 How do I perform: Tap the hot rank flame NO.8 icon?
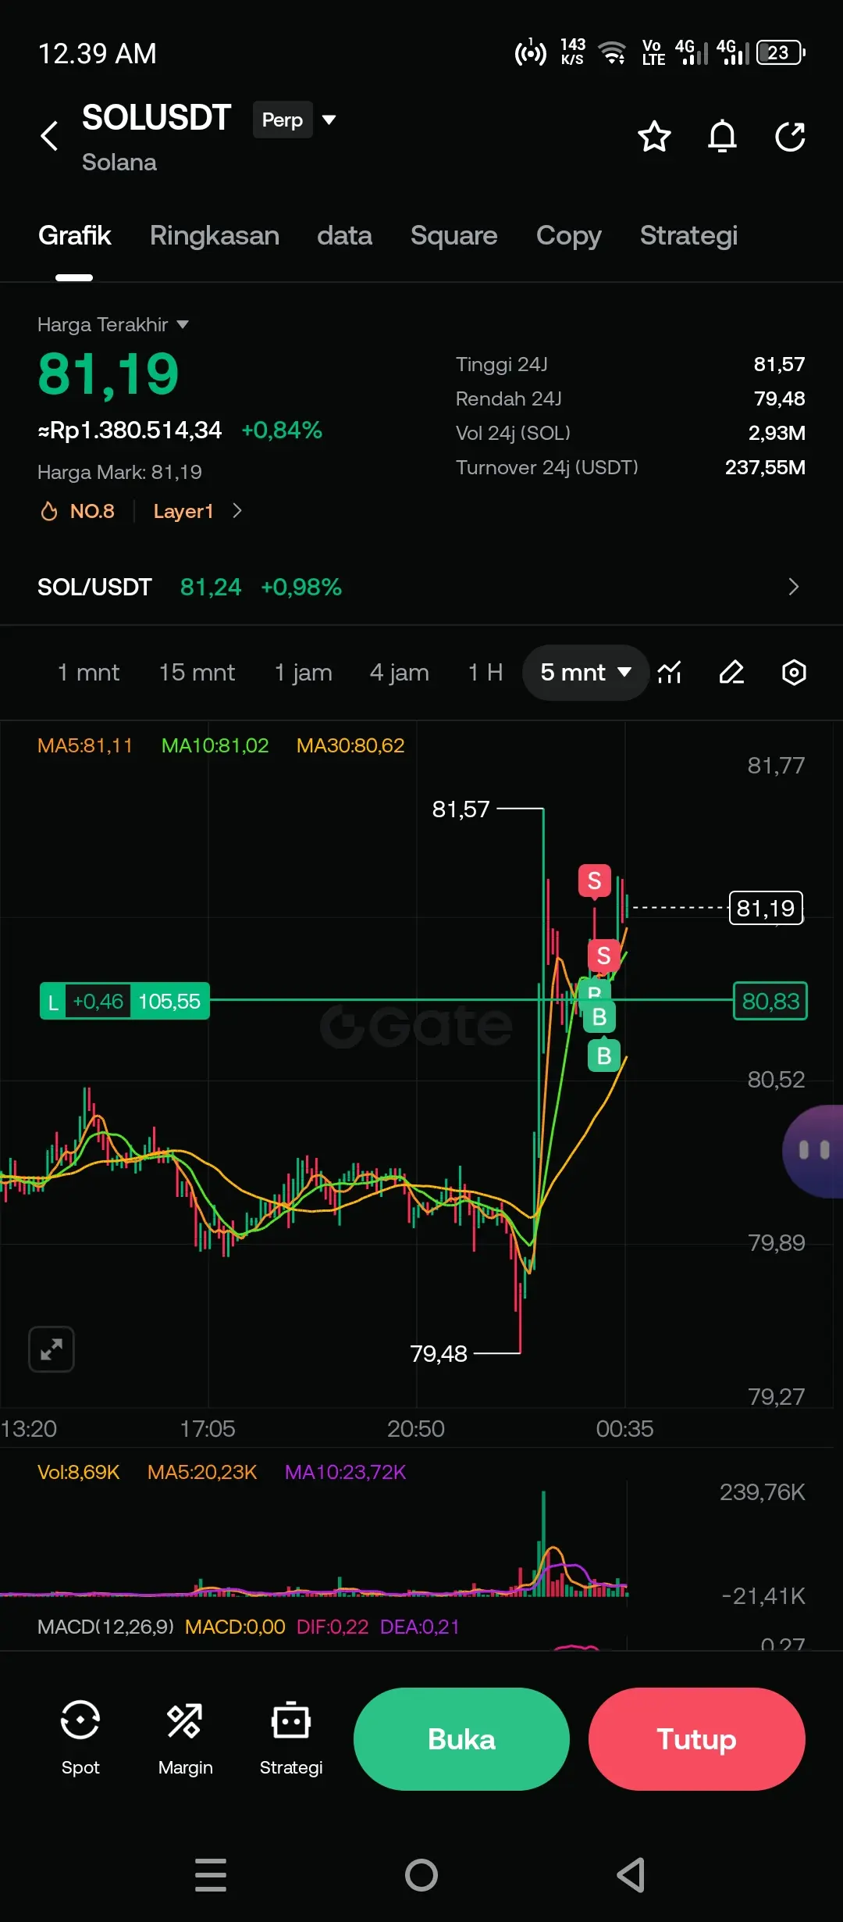(49, 511)
